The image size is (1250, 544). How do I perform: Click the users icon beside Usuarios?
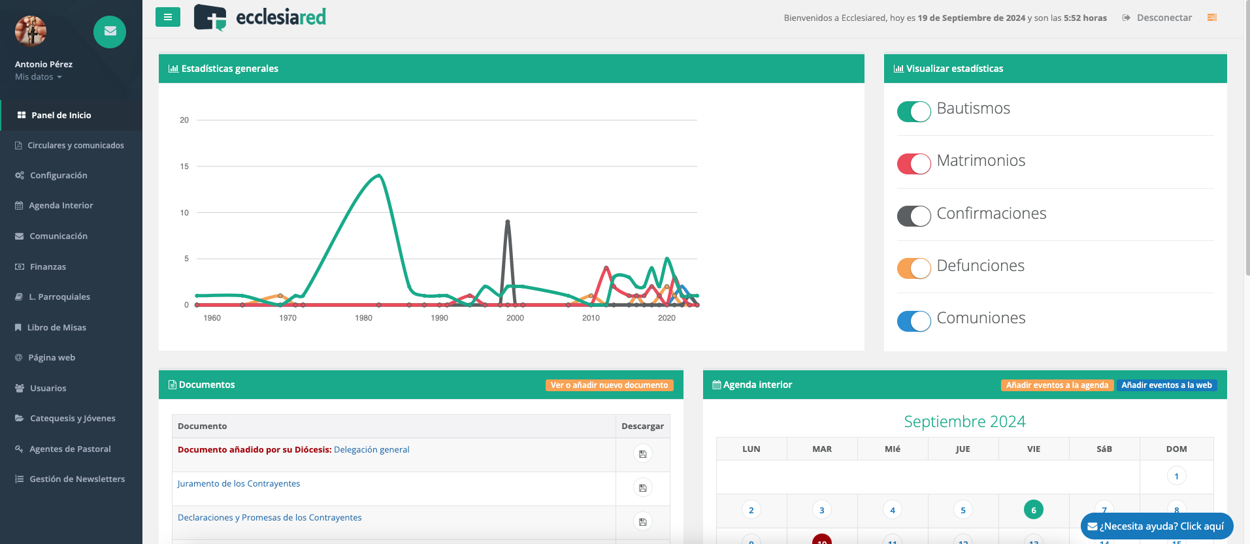(20, 388)
